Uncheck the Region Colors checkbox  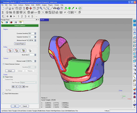[x=4, y=77]
